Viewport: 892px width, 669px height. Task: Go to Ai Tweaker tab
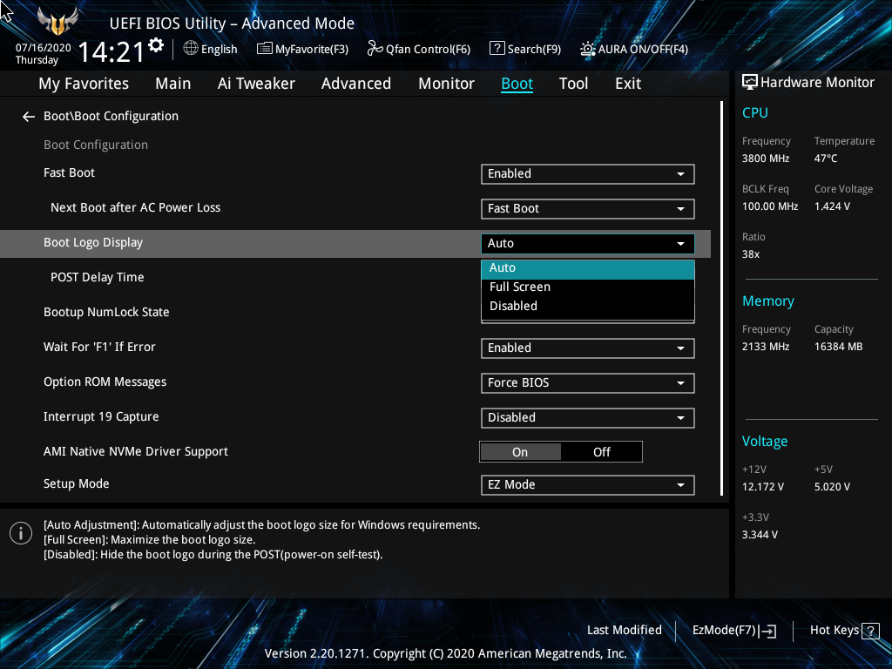pos(256,84)
